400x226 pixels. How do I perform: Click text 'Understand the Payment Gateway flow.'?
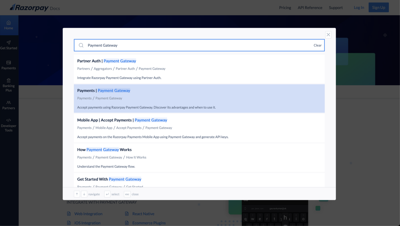106,166
